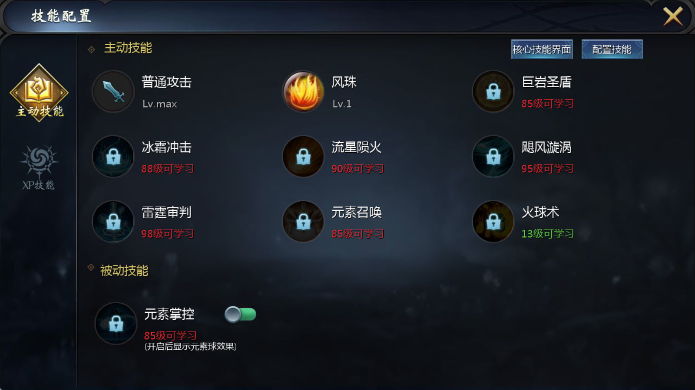
Task: Tap the locked 雷霆审判 skill icon
Action: coord(113,222)
